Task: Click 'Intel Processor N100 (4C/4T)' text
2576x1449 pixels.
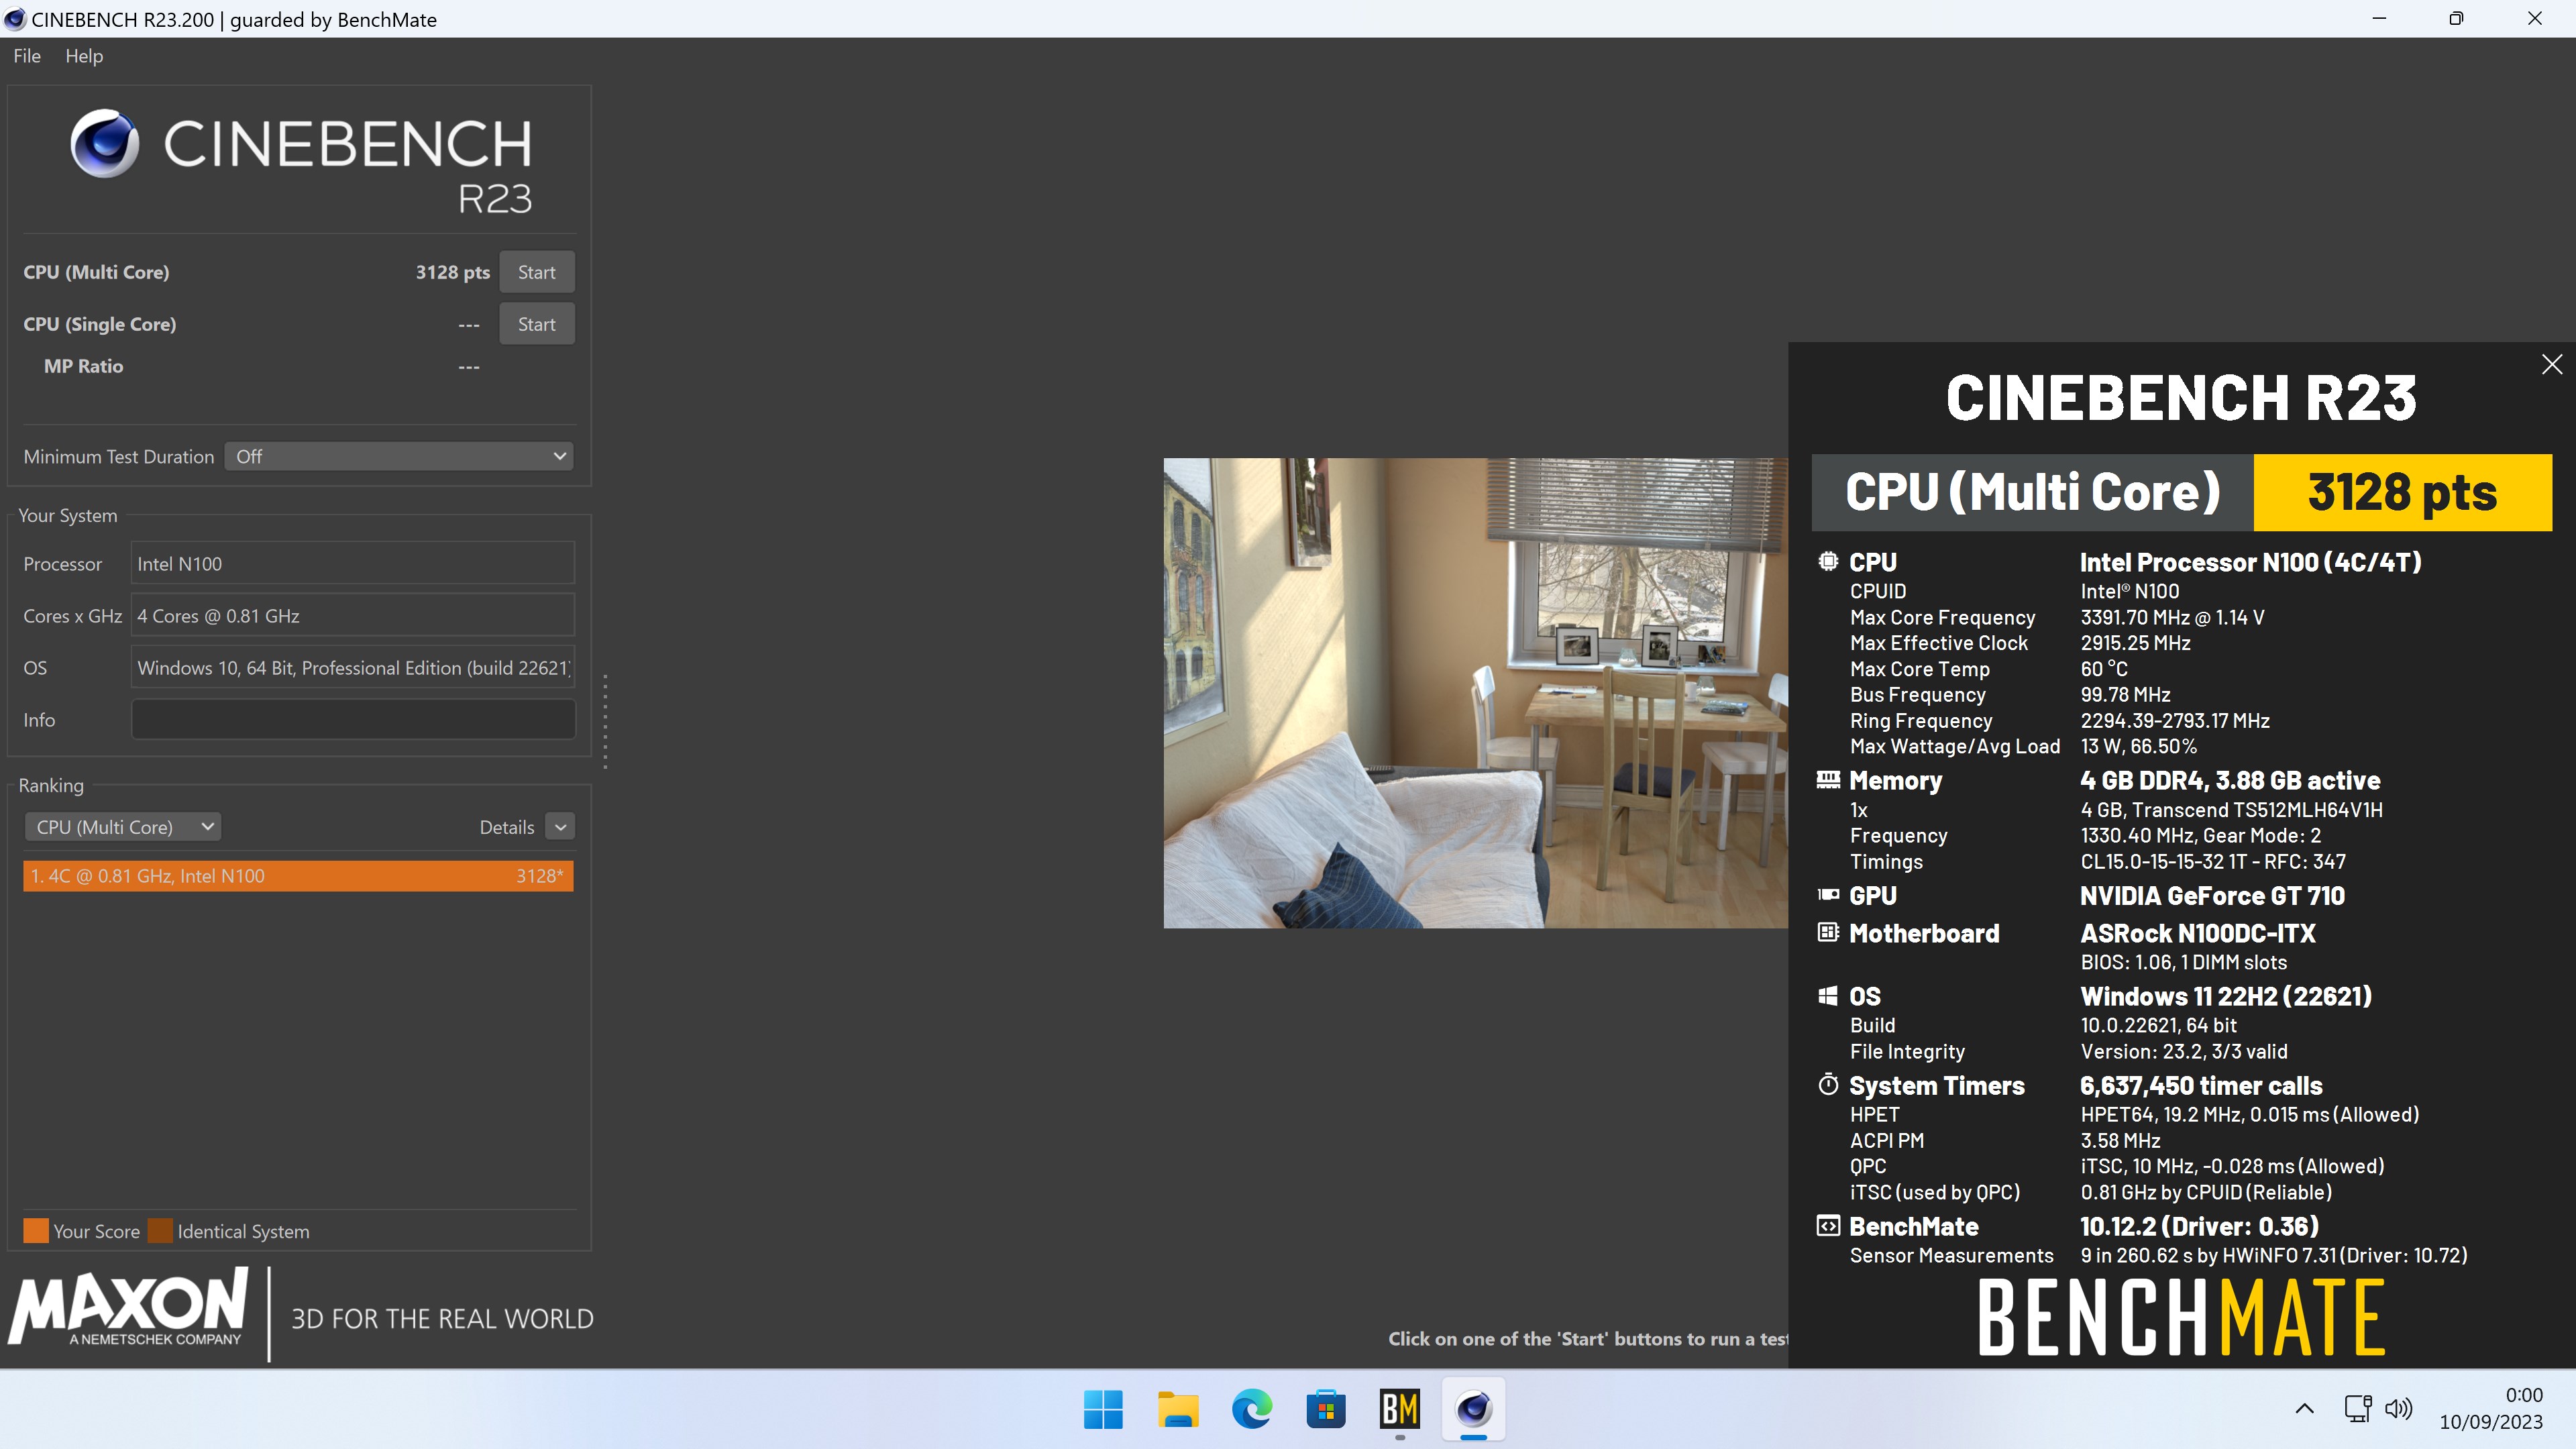Action: coord(2250,562)
